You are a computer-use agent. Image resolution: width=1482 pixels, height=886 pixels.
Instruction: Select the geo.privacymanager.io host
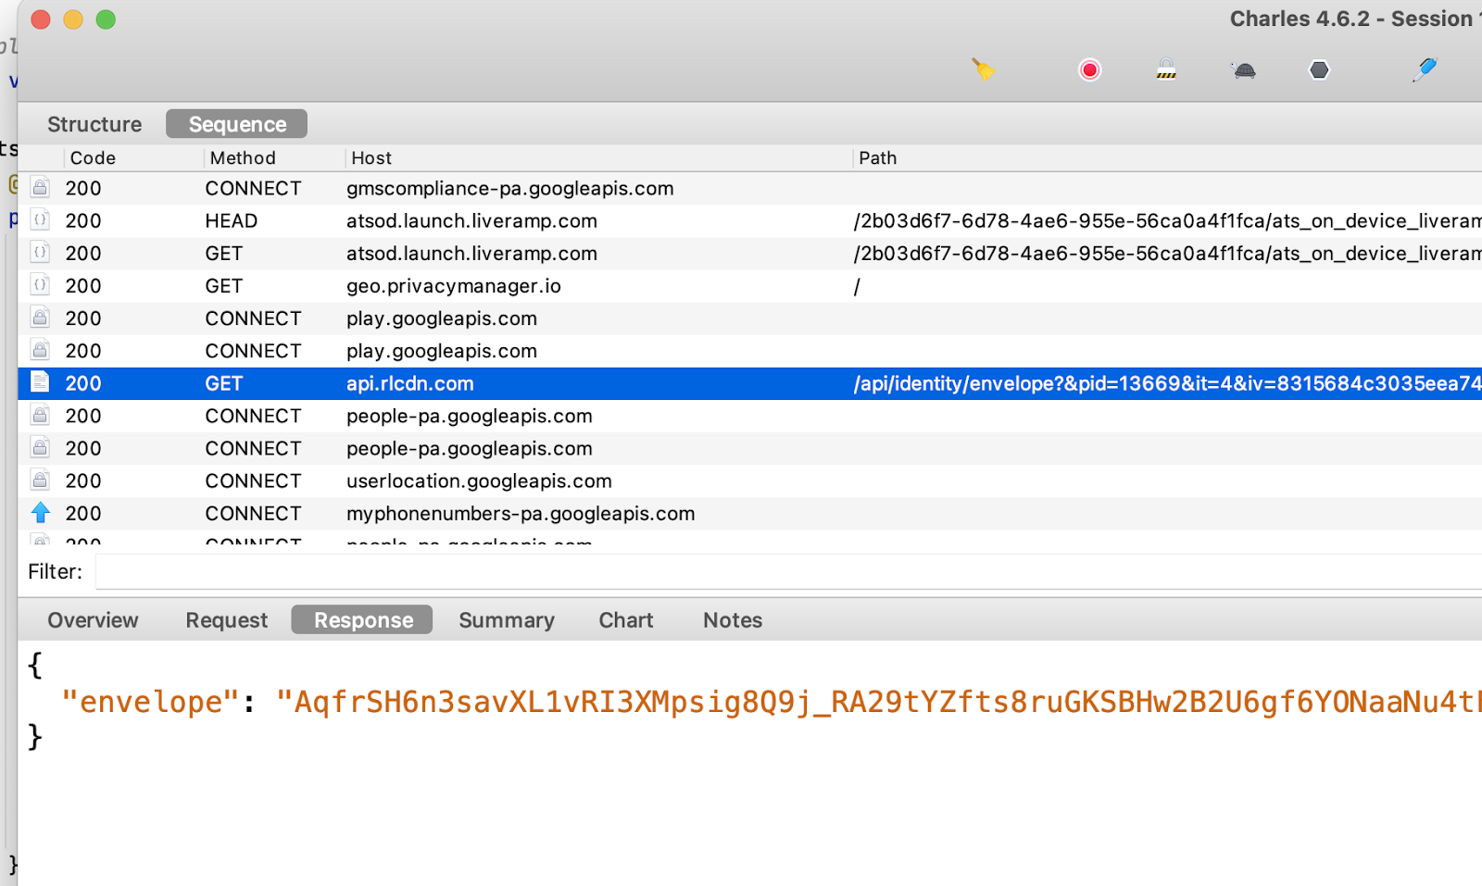coord(454,285)
